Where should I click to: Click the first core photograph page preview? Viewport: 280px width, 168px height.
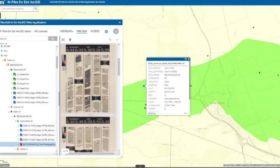click(x=88, y=78)
